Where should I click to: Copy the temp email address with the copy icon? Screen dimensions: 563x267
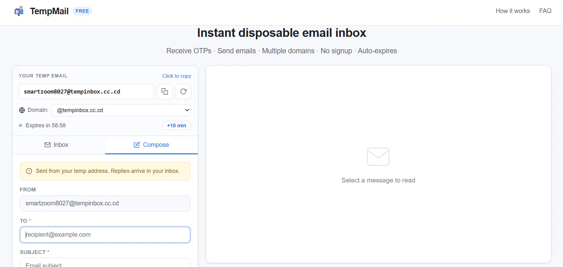[x=165, y=92]
